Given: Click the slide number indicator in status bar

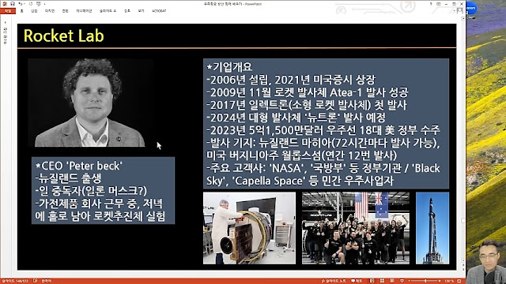Looking at the screenshot, I should [x=15, y=281].
